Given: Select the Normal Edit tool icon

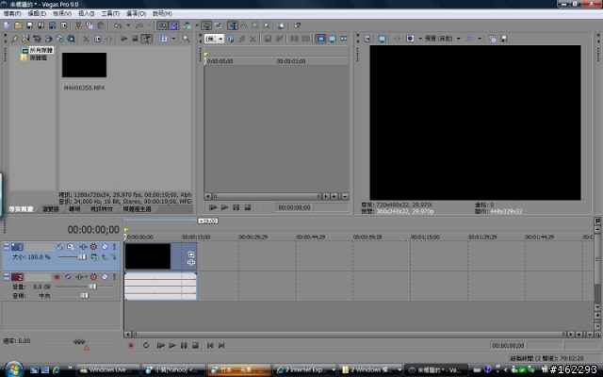Looking at the screenshot, I should pyautogui.click(x=233, y=25).
